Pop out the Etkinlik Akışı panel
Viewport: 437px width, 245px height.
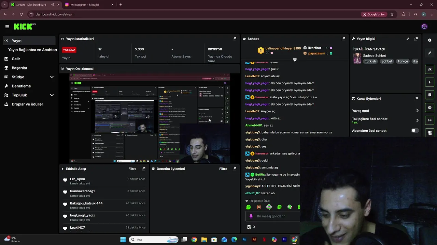coord(143,169)
